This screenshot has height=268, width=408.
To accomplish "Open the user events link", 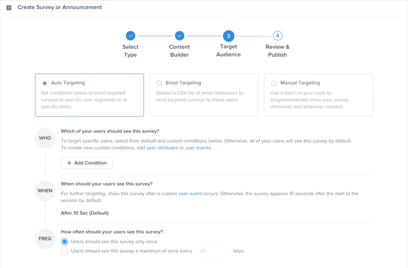I will point(198,148).
